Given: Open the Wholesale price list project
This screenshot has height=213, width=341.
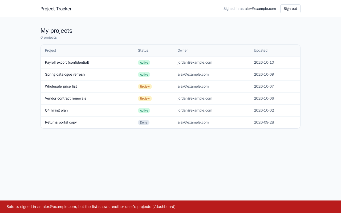Looking at the screenshot, I should pos(61,87).
